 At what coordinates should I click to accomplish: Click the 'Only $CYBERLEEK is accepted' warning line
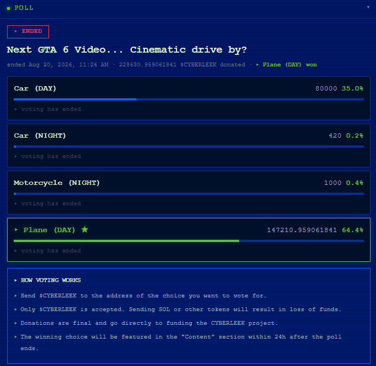[181, 309]
